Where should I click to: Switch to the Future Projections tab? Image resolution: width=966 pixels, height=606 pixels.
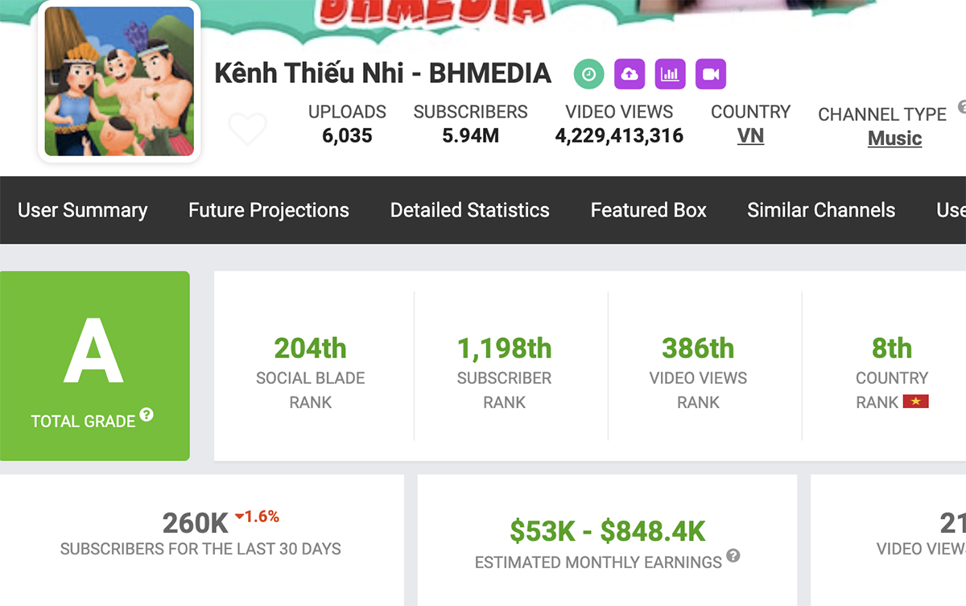click(x=269, y=210)
